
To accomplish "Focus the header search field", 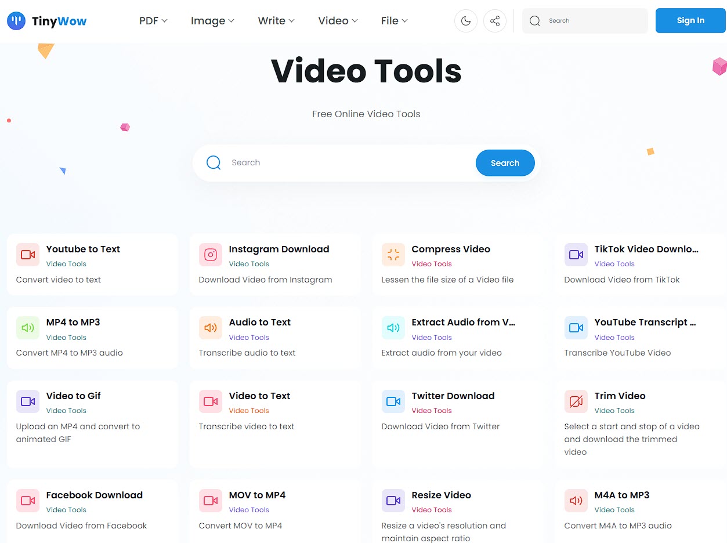I will click(585, 21).
